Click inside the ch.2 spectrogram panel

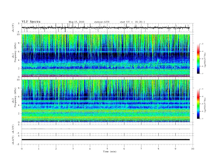pyautogui.click(x=105, y=101)
